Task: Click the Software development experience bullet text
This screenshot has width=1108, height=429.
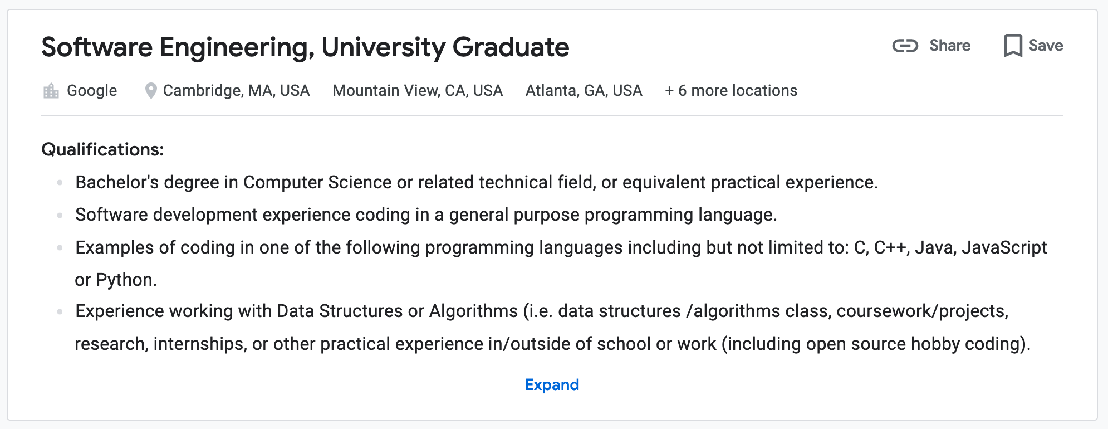Action: pos(426,214)
